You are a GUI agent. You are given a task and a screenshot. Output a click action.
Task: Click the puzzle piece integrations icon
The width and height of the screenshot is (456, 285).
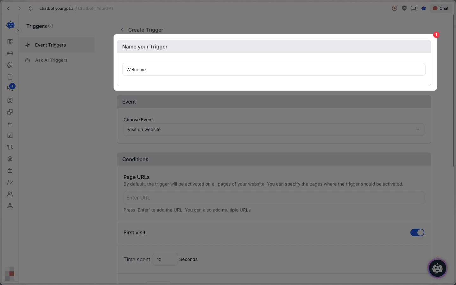[10, 112]
